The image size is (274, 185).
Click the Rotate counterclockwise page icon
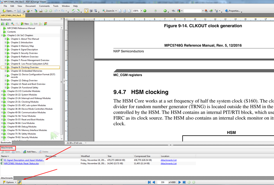point(74,11)
